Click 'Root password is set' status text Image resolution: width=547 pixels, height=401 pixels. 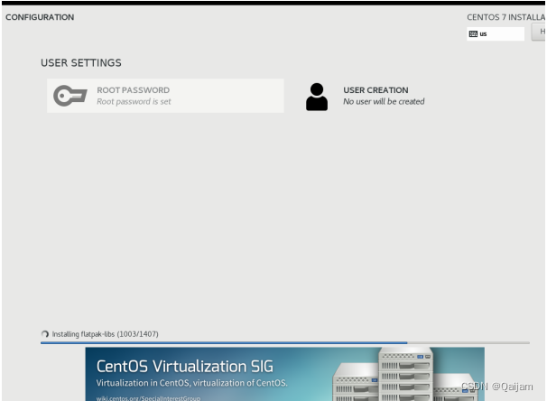pos(134,101)
